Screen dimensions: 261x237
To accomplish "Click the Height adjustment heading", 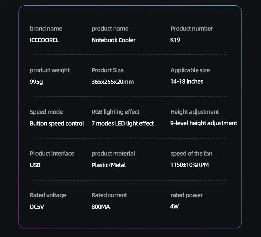I will pyautogui.click(x=195, y=112).
